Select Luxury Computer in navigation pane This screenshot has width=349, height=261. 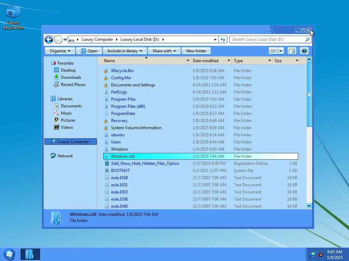pyautogui.click(x=71, y=142)
